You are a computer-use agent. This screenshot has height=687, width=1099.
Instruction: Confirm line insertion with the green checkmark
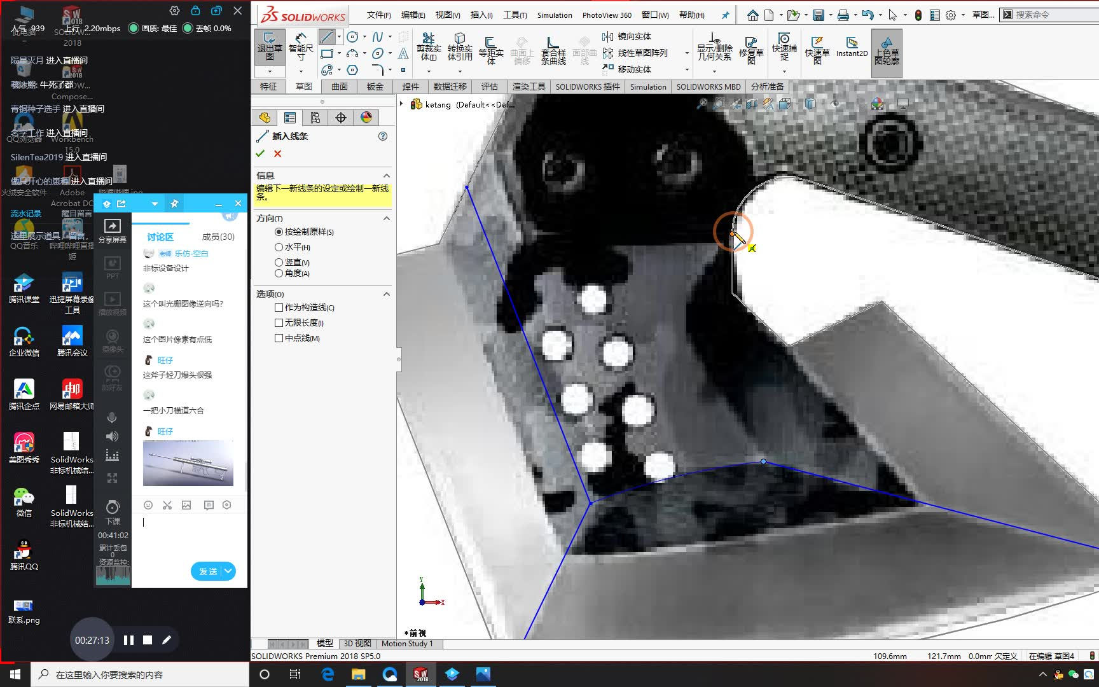(x=260, y=154)
